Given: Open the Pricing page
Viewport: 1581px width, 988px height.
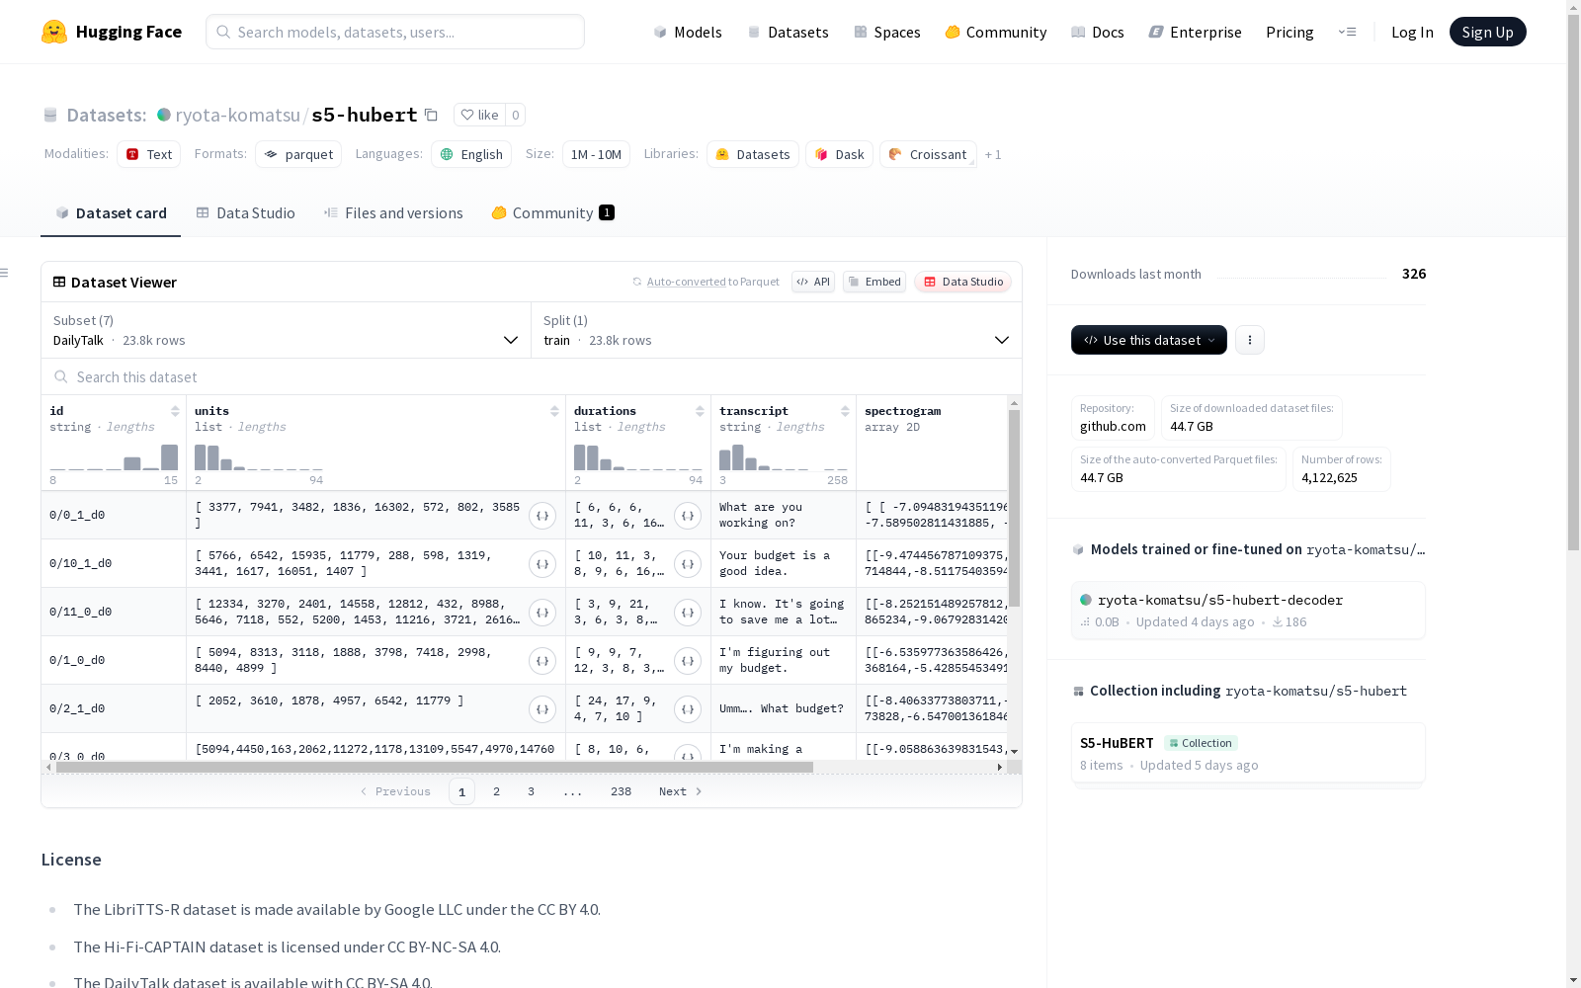Looking at the screenshot, I should click(1290, 32).
